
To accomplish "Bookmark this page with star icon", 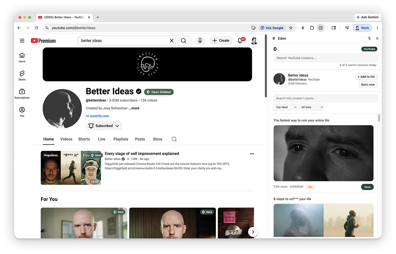I will [x=291, y=28].
